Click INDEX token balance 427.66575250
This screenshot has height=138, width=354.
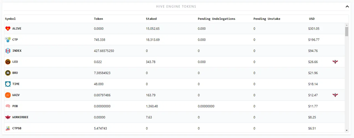(104, 51)
